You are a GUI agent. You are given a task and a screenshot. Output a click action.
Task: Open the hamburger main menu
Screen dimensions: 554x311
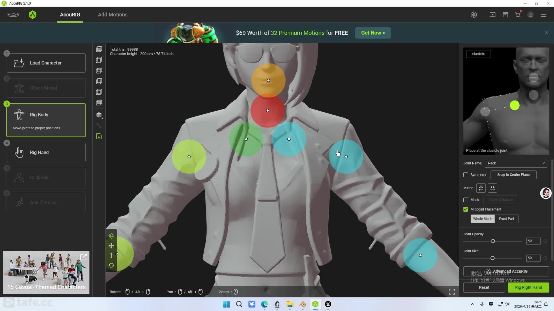pyautogui.click(x=543, y=15)
